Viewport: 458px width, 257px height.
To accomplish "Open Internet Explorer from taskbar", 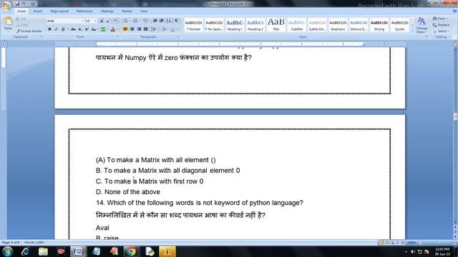I will (x=26, y=251).
